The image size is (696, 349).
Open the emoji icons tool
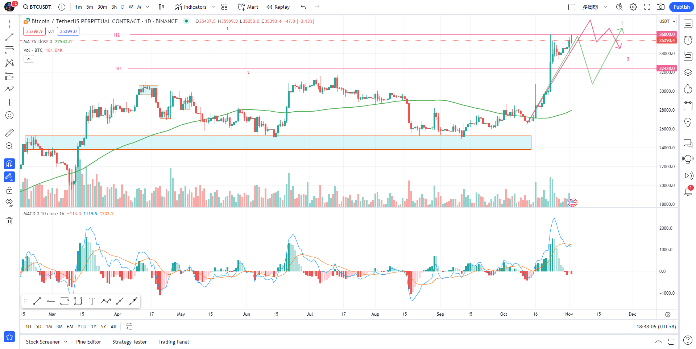tap(9, 115)
